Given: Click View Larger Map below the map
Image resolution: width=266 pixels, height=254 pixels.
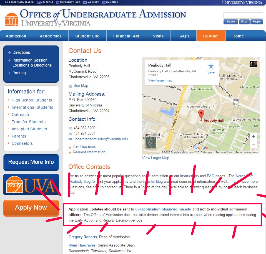Looking at the screenshot, I should pos(155,158).
